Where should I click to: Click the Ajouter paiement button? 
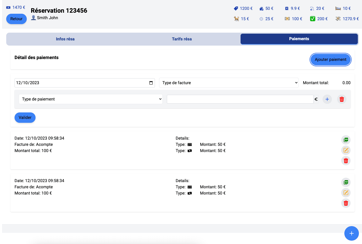click(331, 60)
